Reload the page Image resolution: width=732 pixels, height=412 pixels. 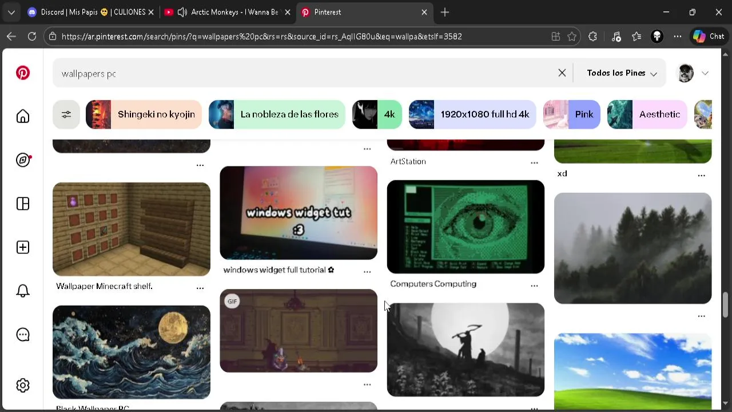(x=32, y=36)
